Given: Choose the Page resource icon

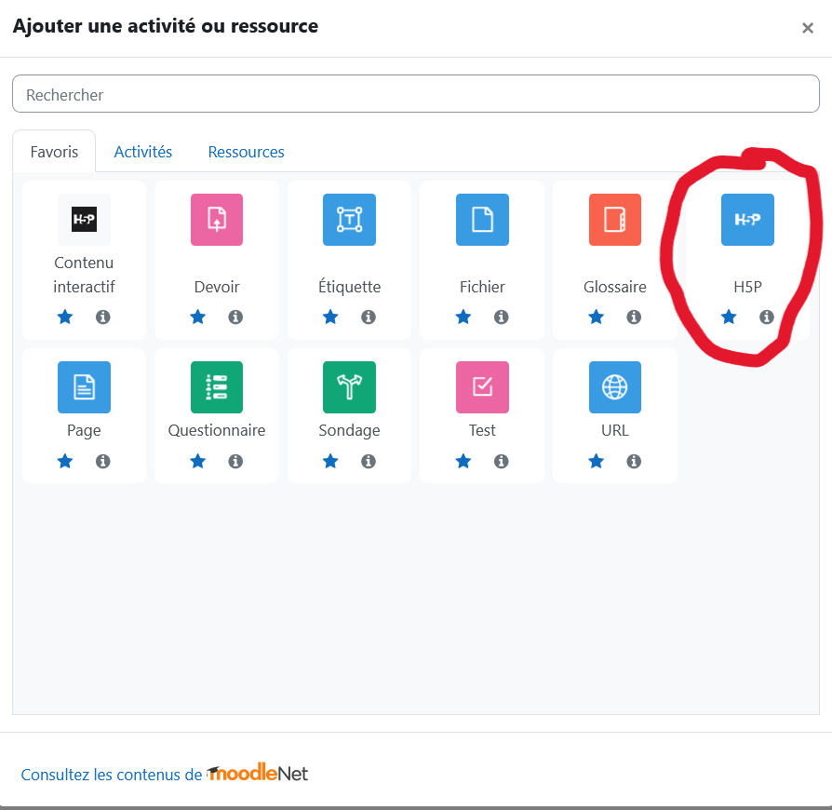Looking at the screenshot, I should tap(84, 387).
